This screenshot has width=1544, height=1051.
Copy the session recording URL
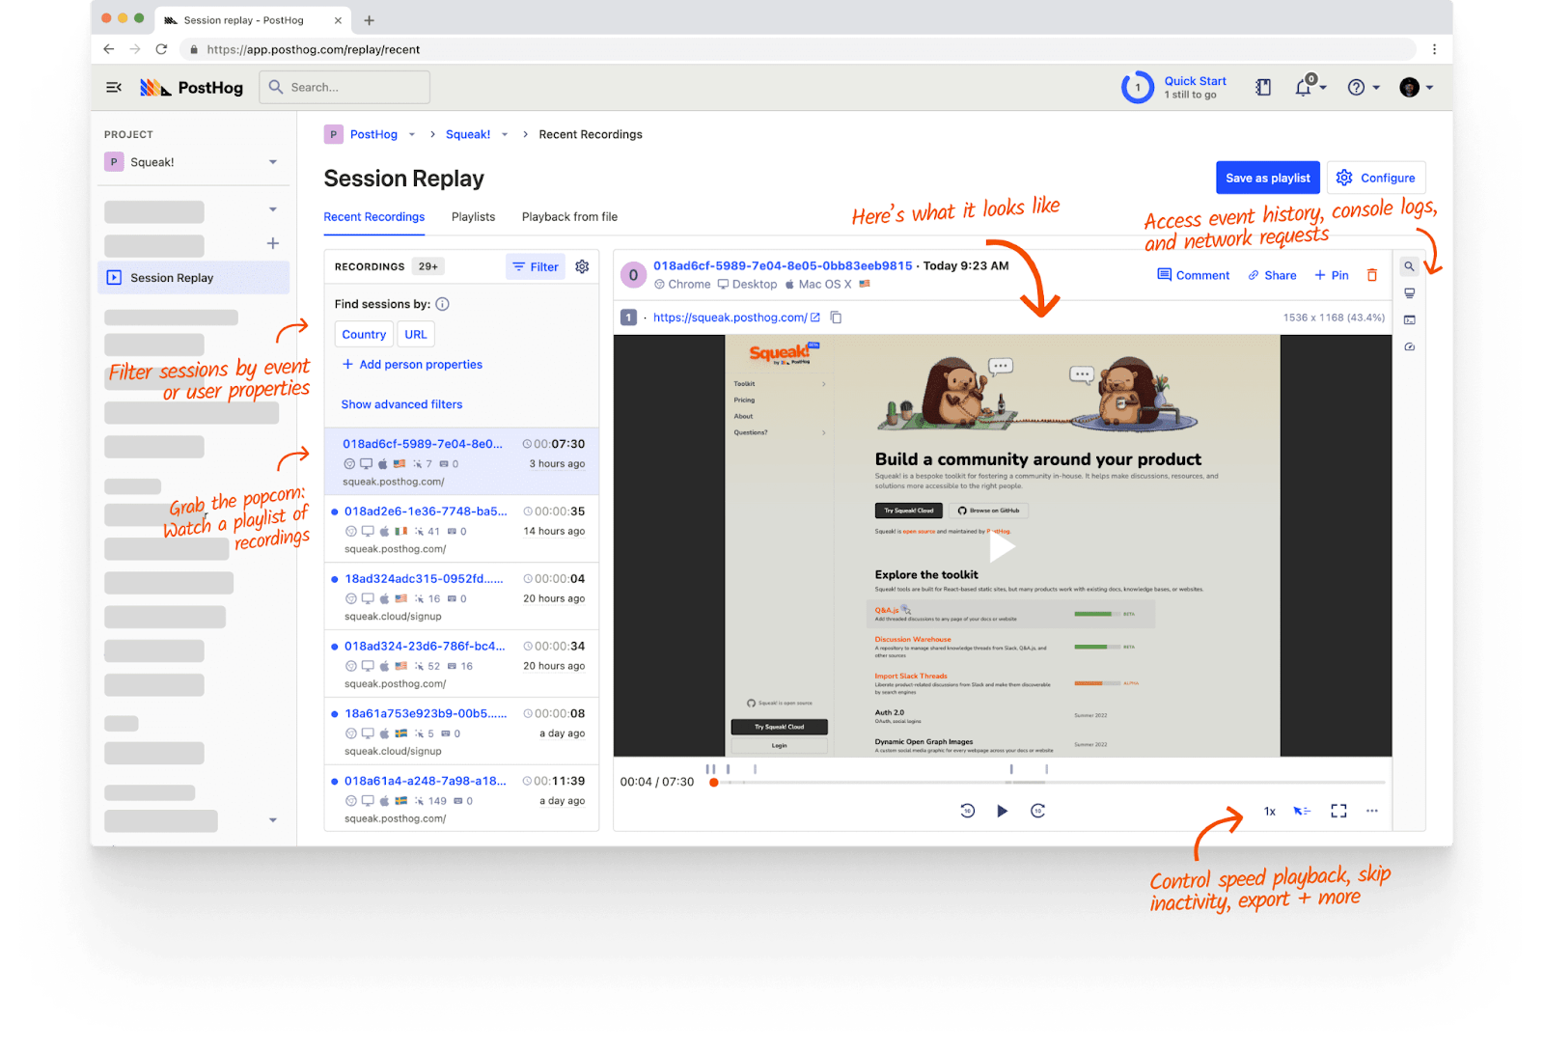836,317
